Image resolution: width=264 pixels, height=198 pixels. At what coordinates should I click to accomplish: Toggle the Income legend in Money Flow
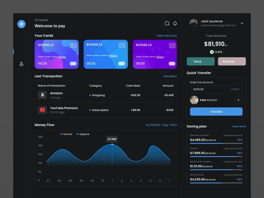[x=66, y=134]
